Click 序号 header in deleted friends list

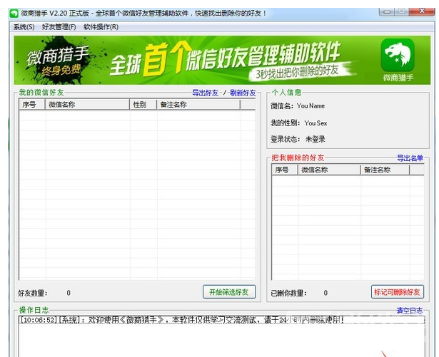(284, 170)
